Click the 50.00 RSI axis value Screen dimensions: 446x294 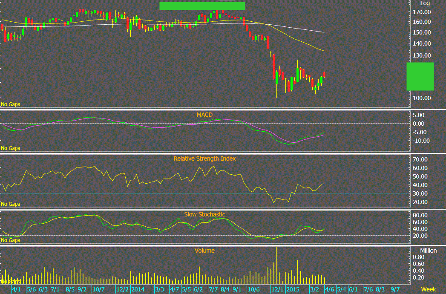pyautogui.click(x=420, y=176)
